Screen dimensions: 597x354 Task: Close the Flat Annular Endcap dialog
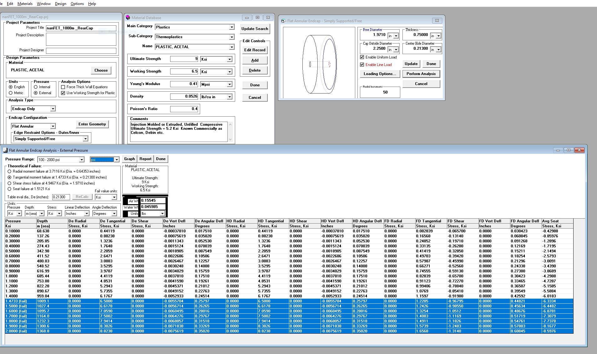click(437, 21)
